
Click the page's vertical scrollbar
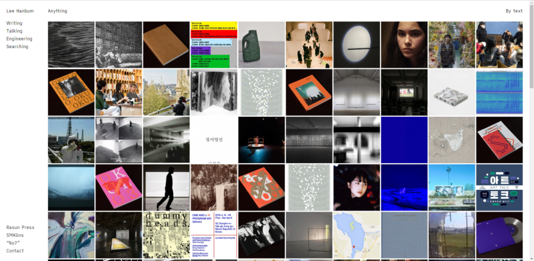pos(531,59)
